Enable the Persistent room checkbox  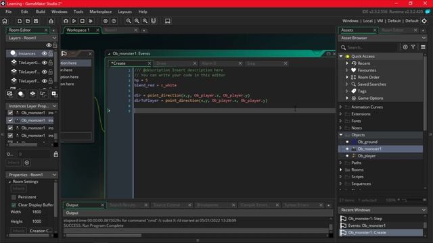coord(14,197)
